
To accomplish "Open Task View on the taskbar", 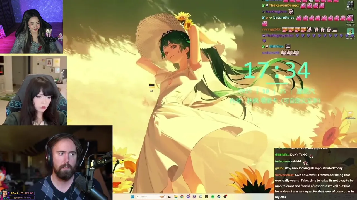I will [x=169, y=197].
